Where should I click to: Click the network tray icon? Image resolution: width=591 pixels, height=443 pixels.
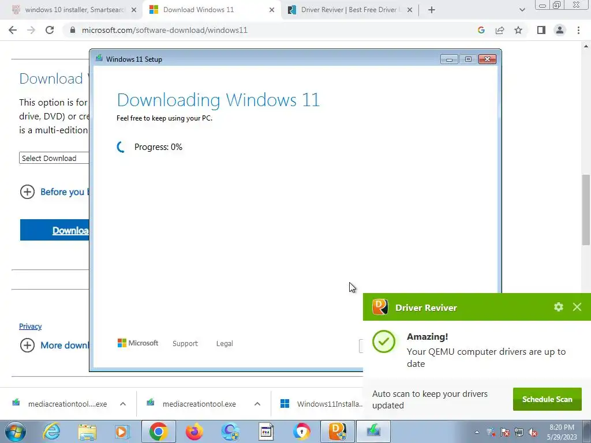coord(519,433)
